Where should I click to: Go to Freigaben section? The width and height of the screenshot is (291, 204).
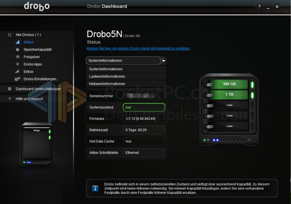coord(32,57)
